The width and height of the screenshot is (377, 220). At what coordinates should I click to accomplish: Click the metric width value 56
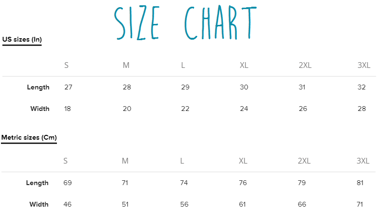pyautogui.click(x=184, y=204)
